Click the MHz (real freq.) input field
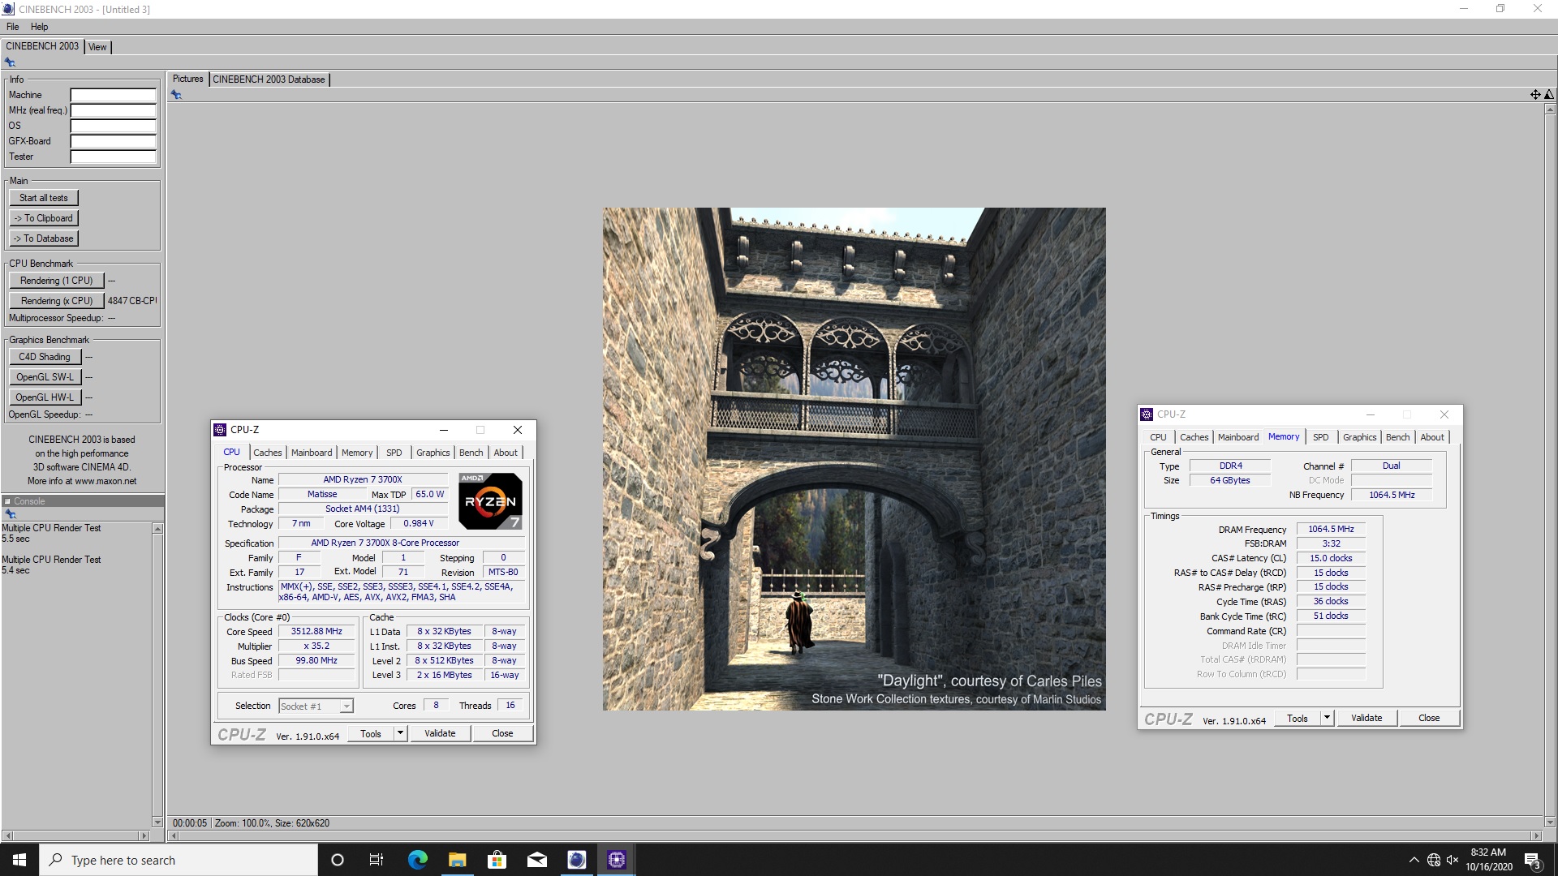Screen dimensions: 1558x876 coord(113,110)
